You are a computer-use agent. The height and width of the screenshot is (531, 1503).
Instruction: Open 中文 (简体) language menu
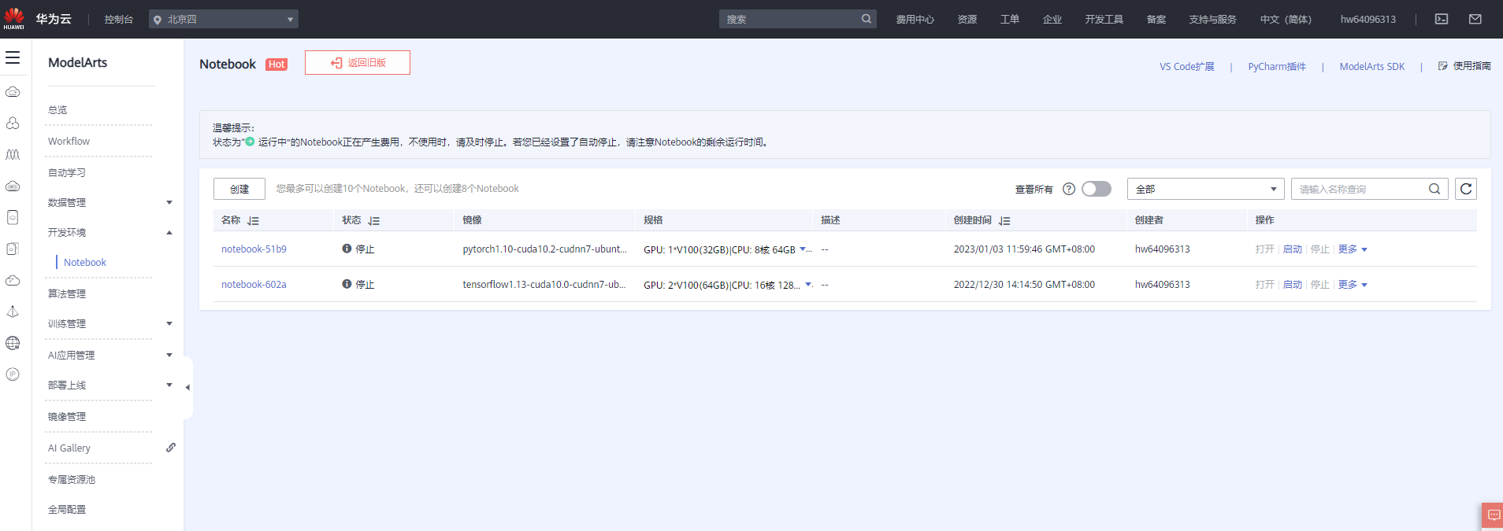1286,19
